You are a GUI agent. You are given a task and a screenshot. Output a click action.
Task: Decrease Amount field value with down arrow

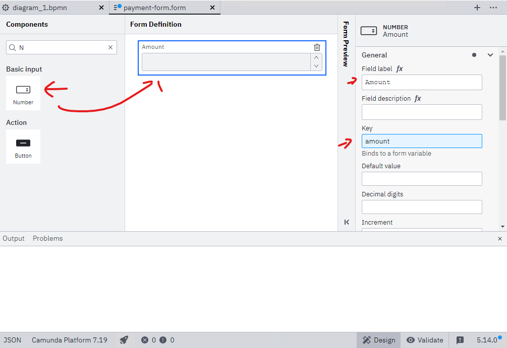pyautogui.click(x=316, y=66)
